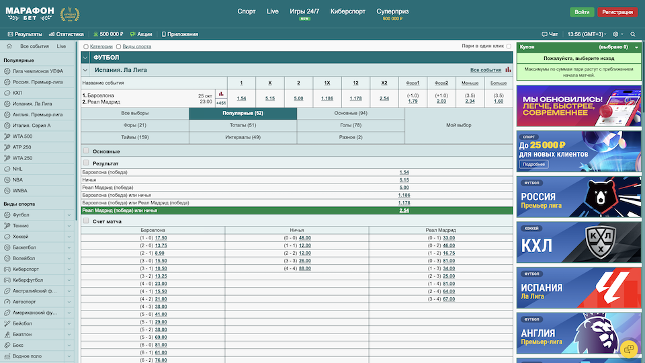Click the red statistics icon beside Все события
This screenshot has width=645, height=363.
508,69
